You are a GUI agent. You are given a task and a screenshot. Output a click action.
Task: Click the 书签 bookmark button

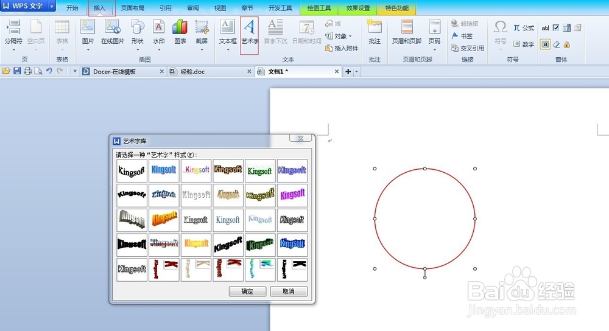[462, 36]
